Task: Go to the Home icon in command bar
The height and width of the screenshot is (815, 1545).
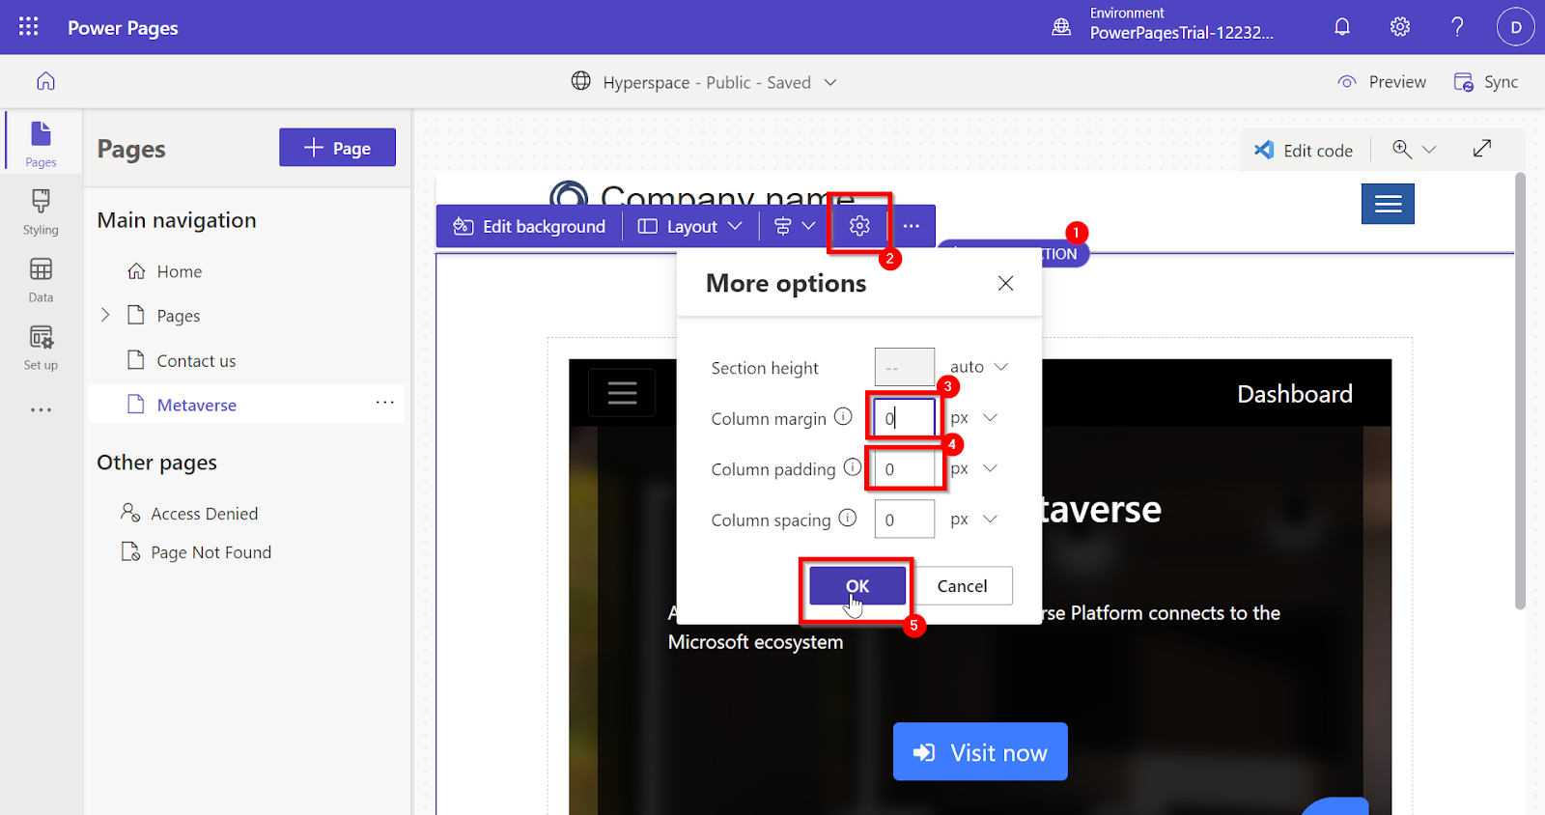Action: pyautogui.click(x=45, y=81)
